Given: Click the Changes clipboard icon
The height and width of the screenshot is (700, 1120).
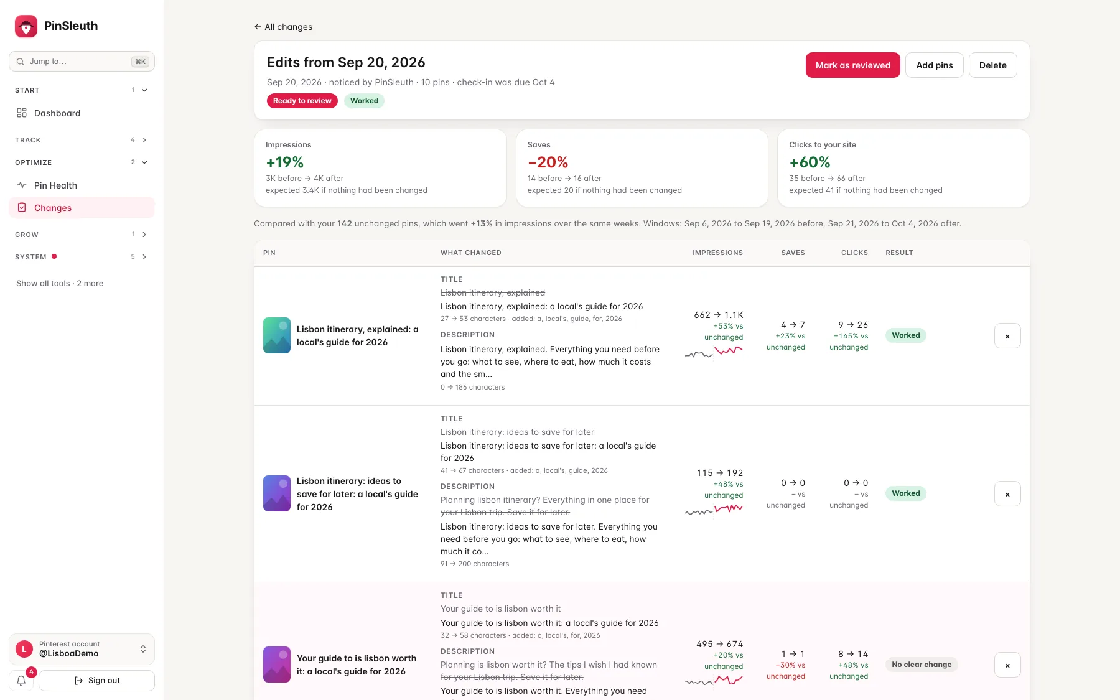Looking at the screenshot, I should point(22,208).
